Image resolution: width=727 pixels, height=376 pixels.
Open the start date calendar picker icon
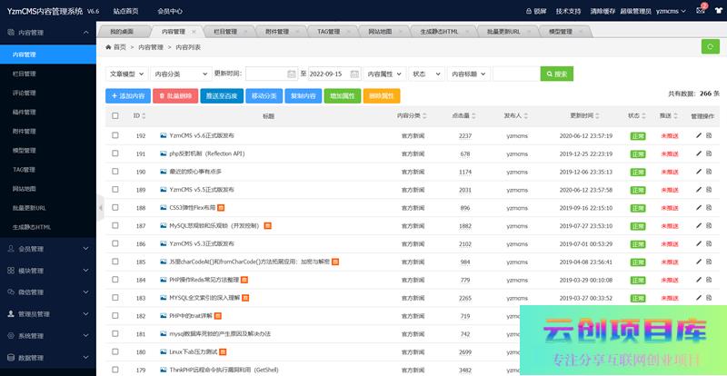click(x=291, y=74)
